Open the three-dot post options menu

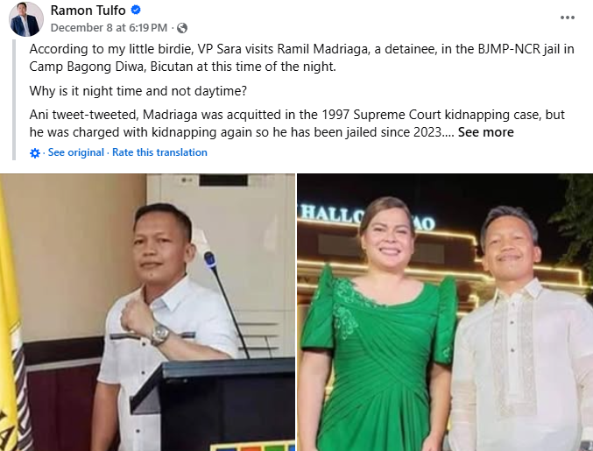(568, 18)
